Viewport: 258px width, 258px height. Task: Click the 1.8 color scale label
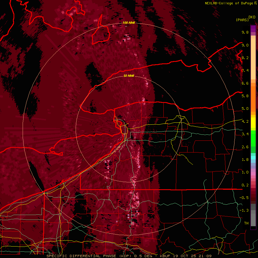[x=245, y=160]
